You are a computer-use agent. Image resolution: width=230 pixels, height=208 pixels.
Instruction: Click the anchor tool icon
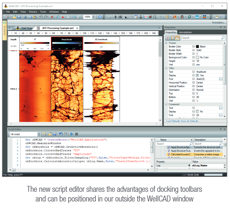pos(141,17)
